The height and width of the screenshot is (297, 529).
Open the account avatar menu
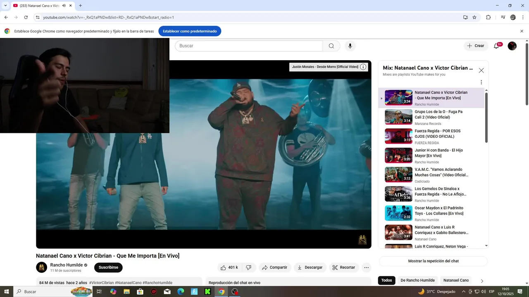(512, 46)
